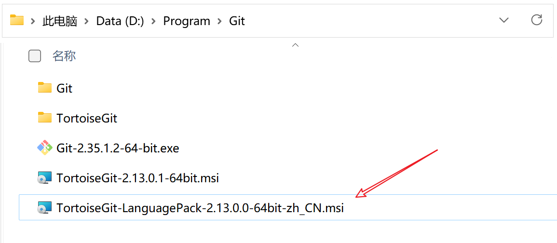Toggle the select-all checkbox in header
The image size is (557, 243).
35,56
